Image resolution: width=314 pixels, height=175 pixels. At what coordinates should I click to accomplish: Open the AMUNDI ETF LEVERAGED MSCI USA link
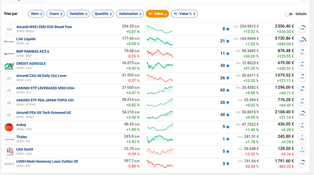[45, 88]
